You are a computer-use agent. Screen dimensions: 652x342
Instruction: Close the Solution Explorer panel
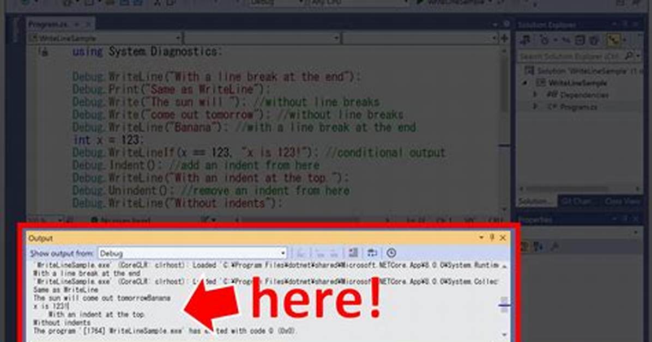coord(636,25)
